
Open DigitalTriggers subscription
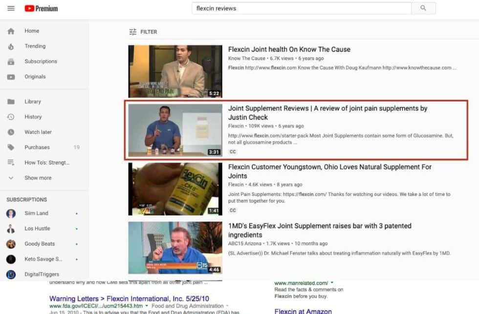[x=42, y=274]
